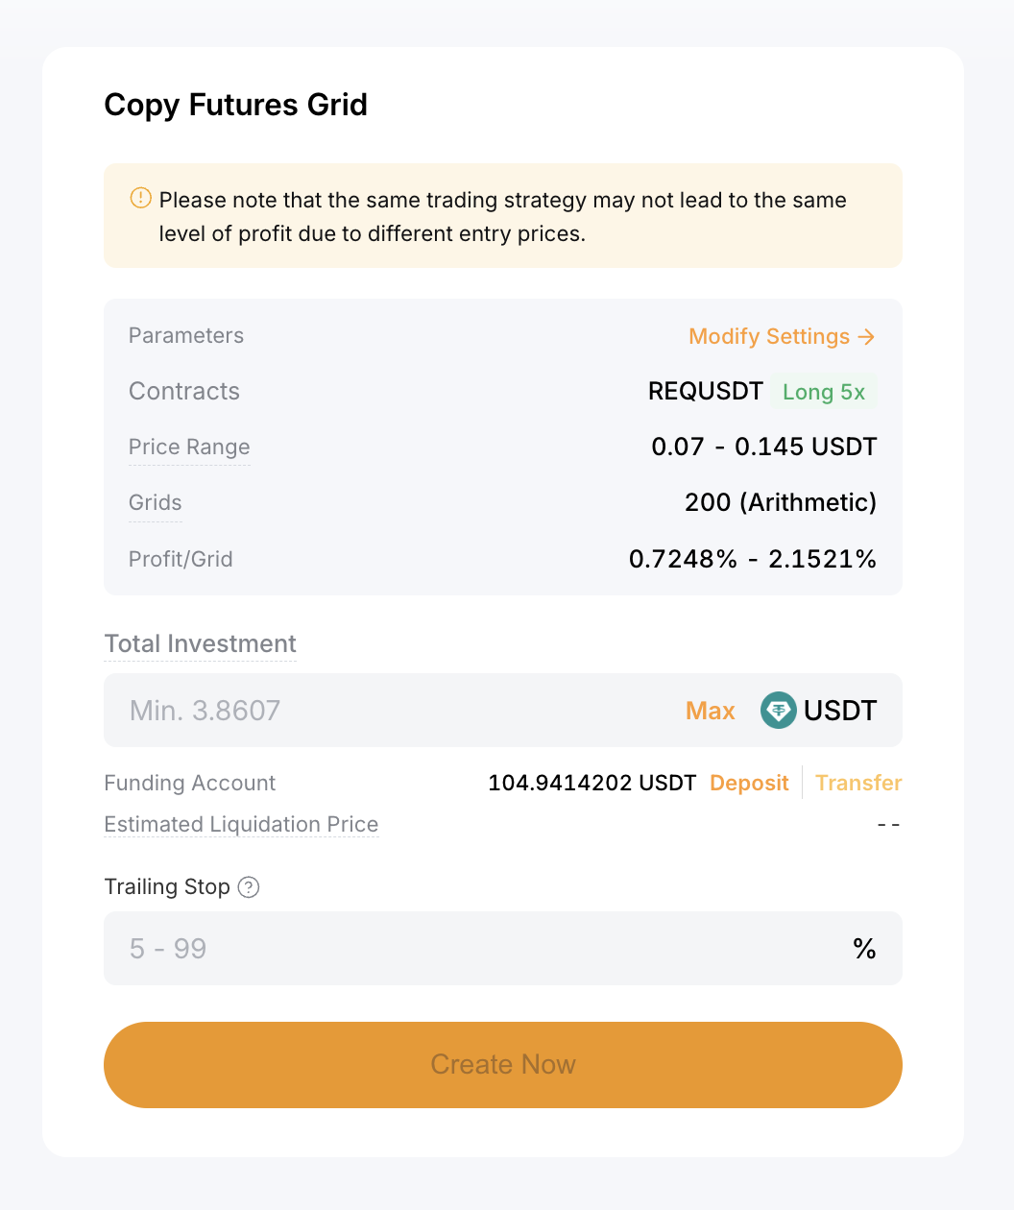Viewport: 1014px width, 1210px height.
Task: Click the Transfer link
Action: [x=858, y=783]
